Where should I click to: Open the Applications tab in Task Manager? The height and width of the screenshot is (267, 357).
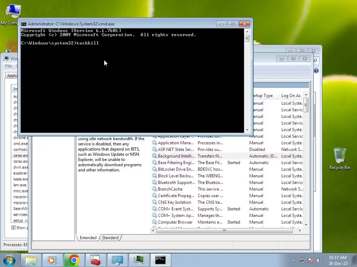12,75
